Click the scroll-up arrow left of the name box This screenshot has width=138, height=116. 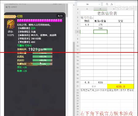74,5
